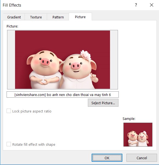
Task: Enable Rotate fill effect with shape
Action: click(x=9, y=144)
